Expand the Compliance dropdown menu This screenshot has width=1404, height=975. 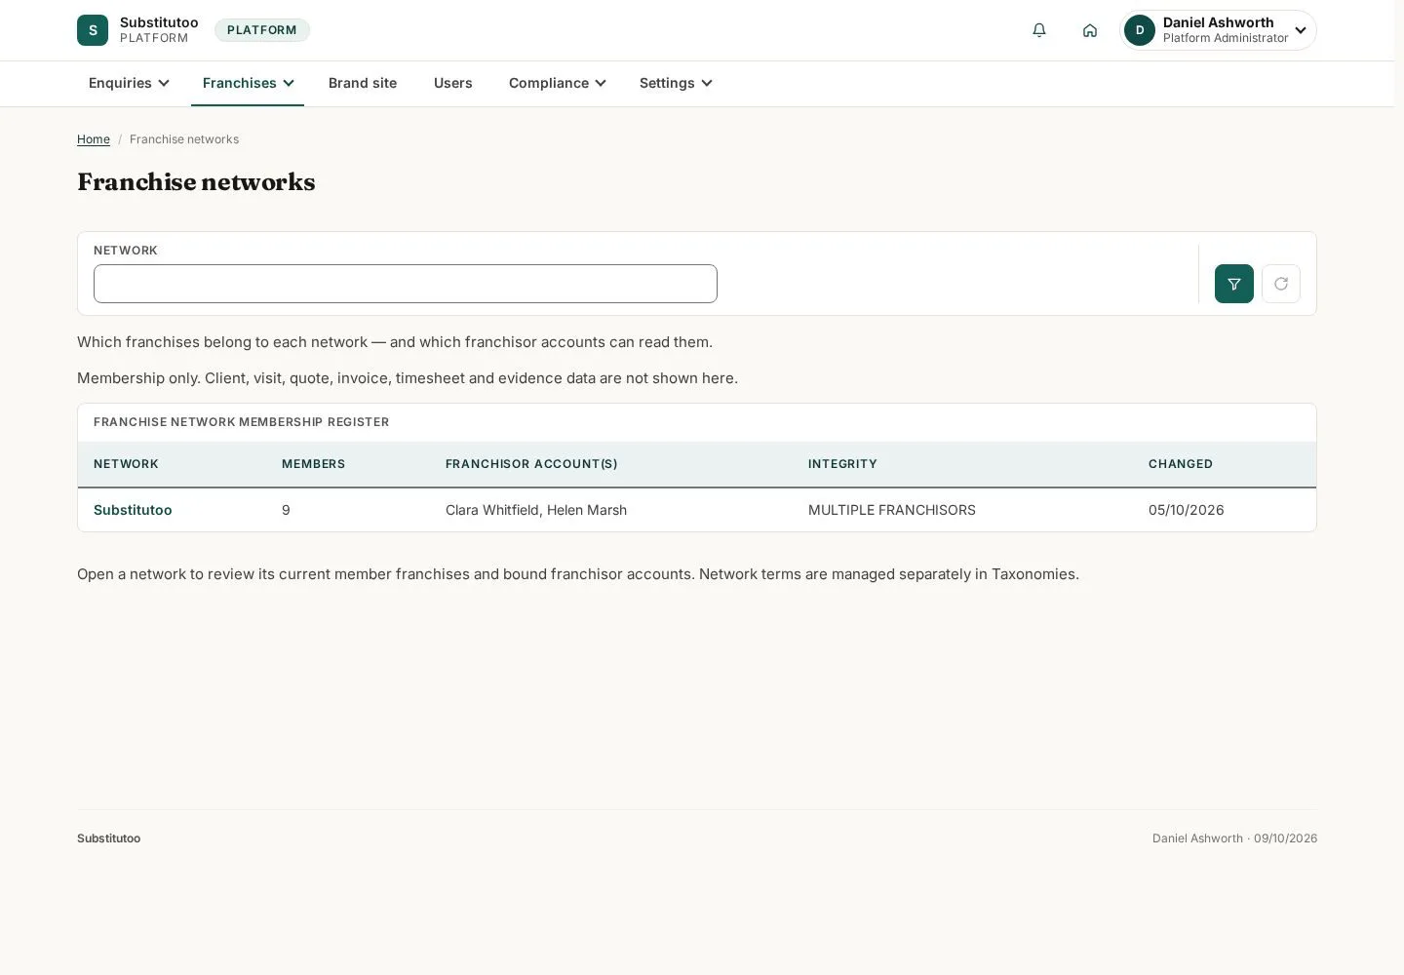[557, 83]
